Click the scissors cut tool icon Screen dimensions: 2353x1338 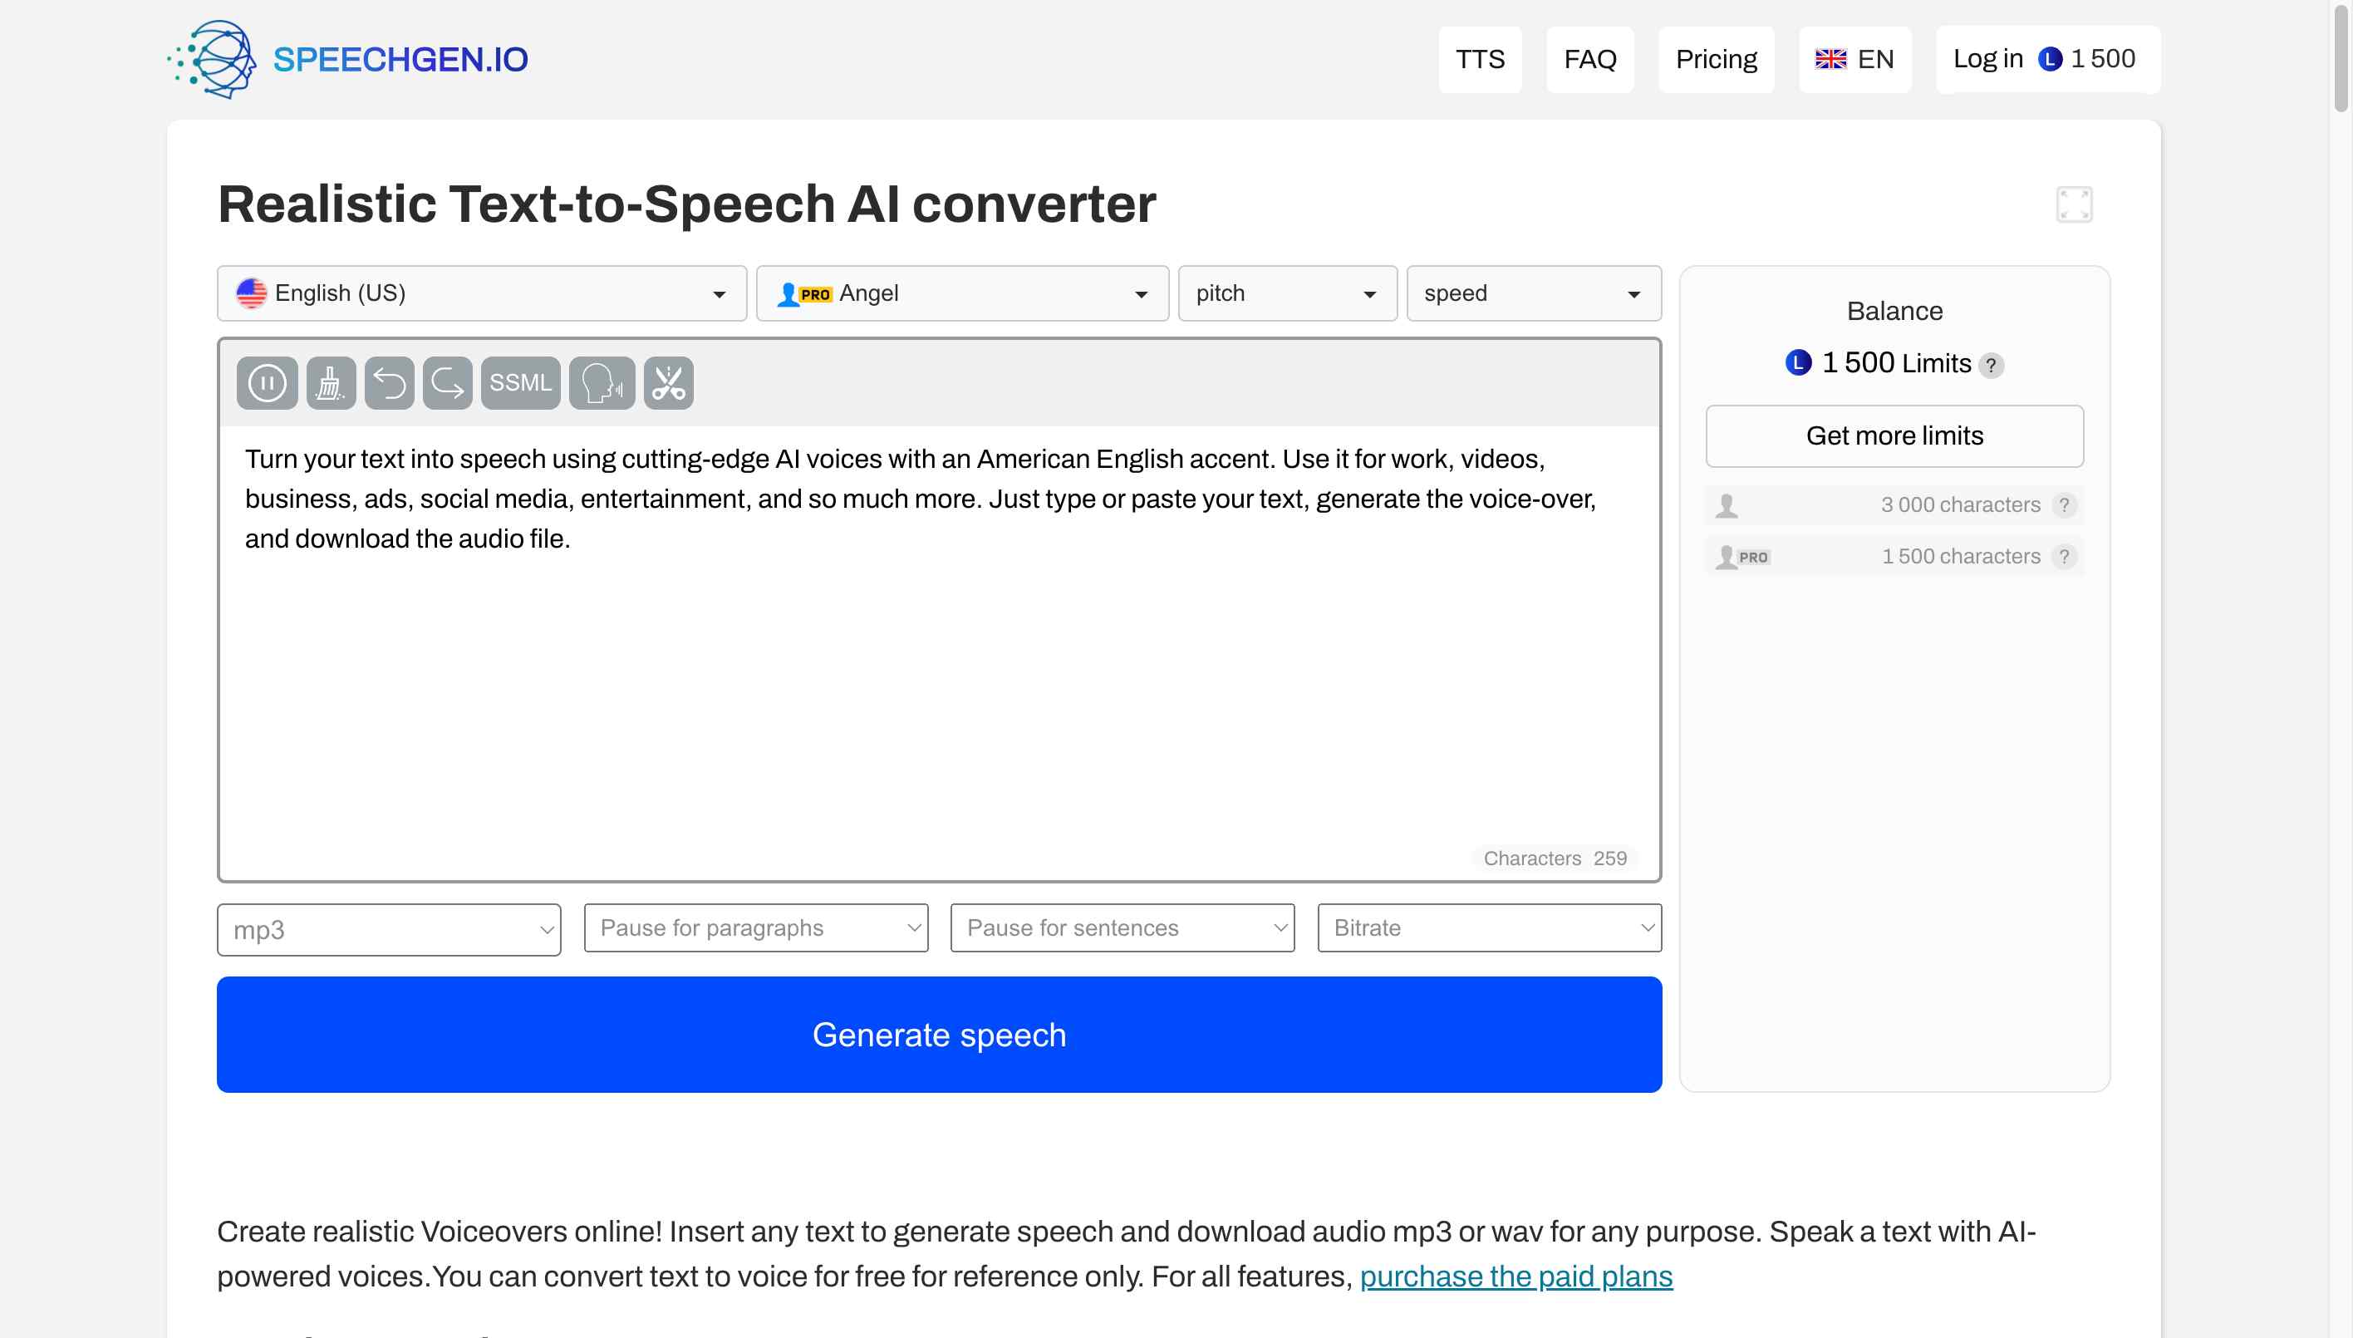[668, 383]
